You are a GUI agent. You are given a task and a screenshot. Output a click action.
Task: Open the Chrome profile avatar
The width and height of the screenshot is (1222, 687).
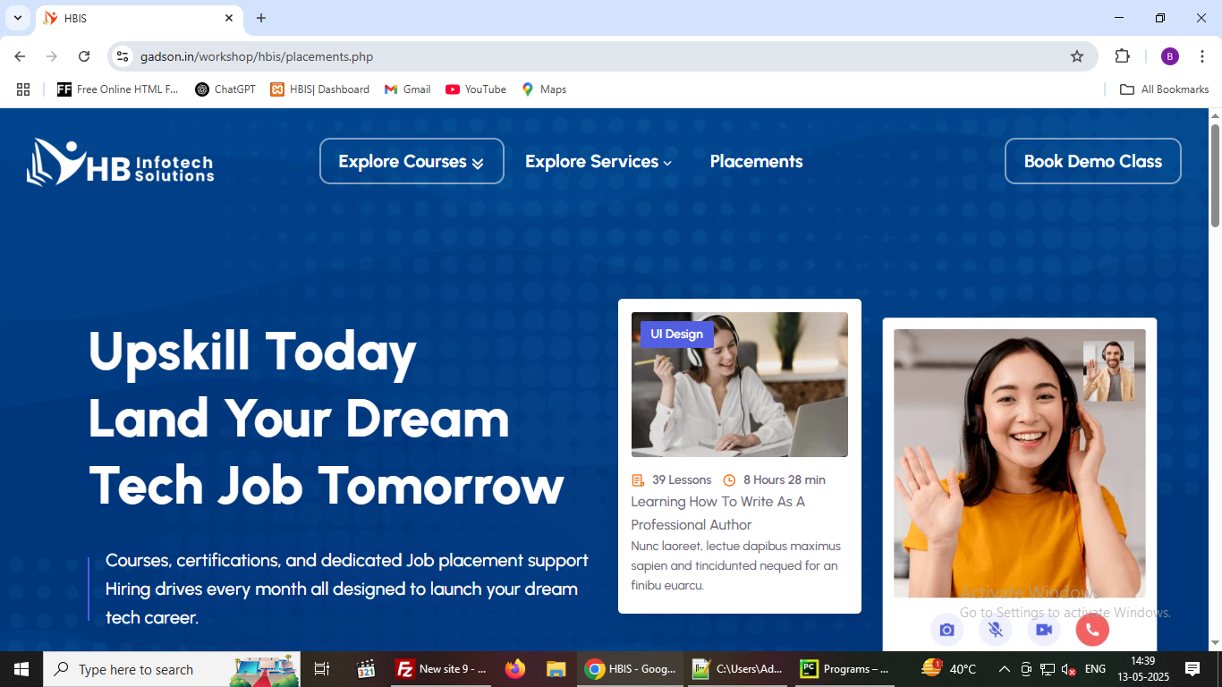[x=1170, y=56]
